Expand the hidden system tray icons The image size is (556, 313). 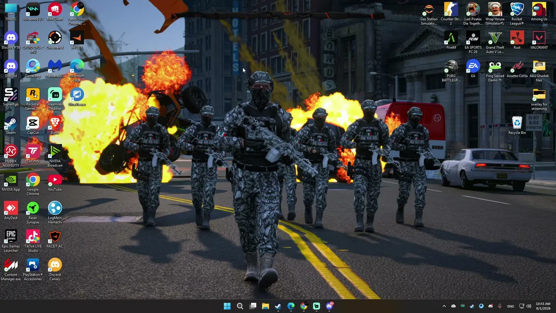click(444, 306)
